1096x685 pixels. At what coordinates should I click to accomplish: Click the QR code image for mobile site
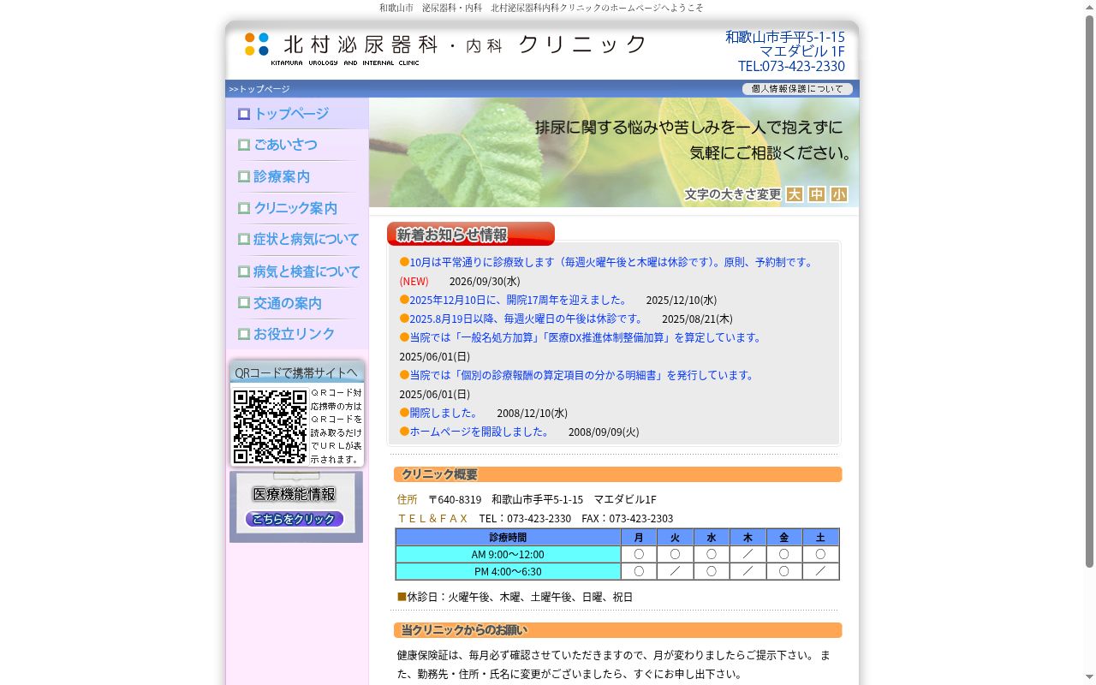tap(270, 426)
